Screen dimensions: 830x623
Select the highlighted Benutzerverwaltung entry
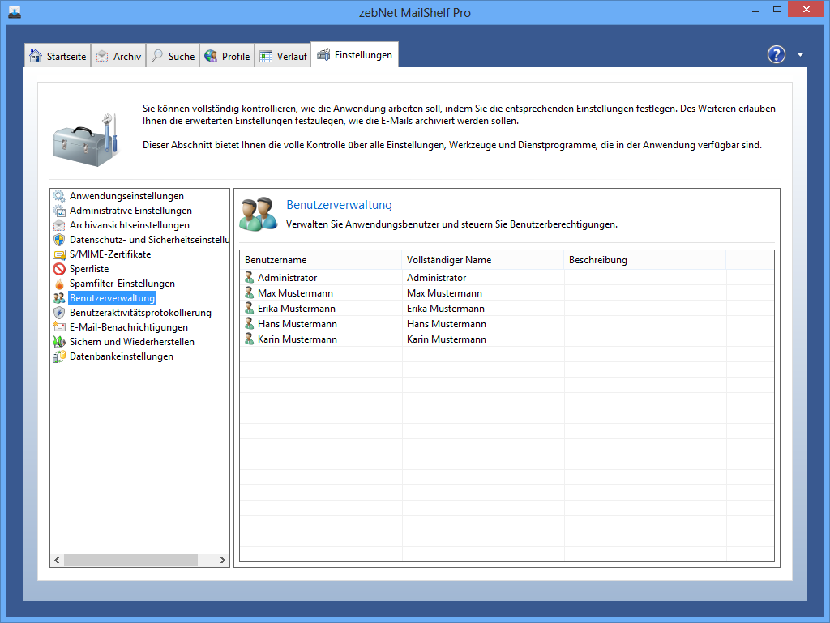(112, 298)
